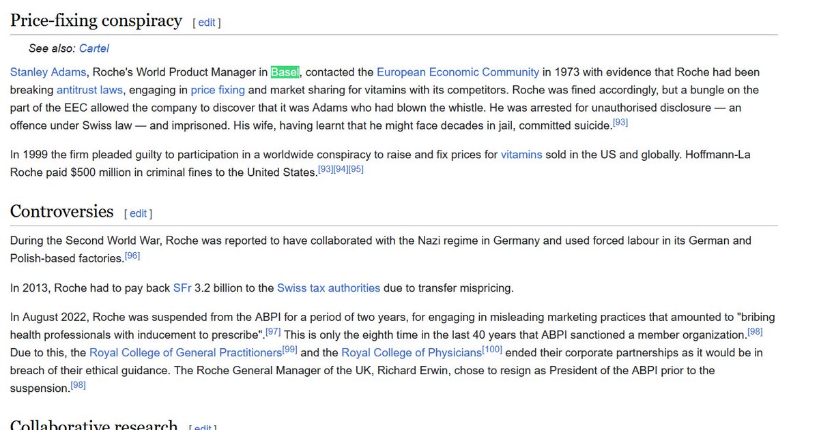Follow the highlighted Basel link
Image resolution: width=819 pixels, height=430 pixels.
click(x=285, y=72)
